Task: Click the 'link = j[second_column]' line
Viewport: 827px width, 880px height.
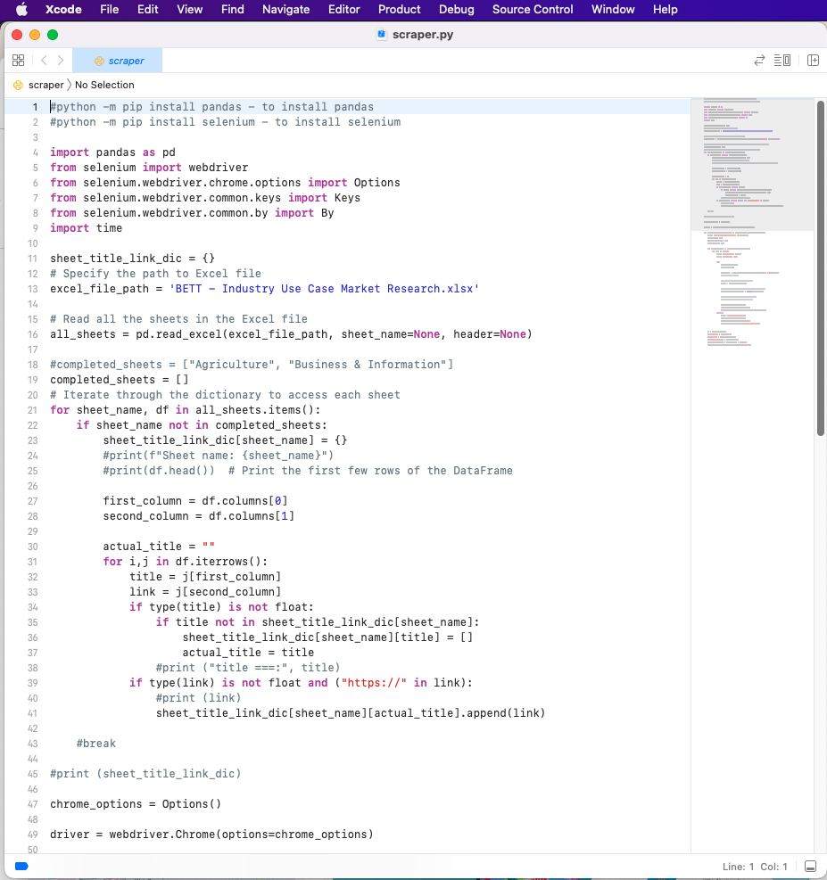Action: tap(205, 591)
